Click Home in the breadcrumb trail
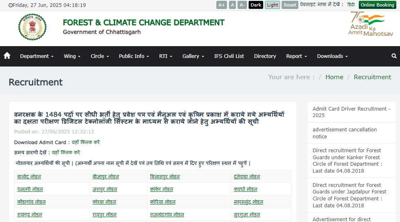The image size is (400, 222). tap(334, 77)
